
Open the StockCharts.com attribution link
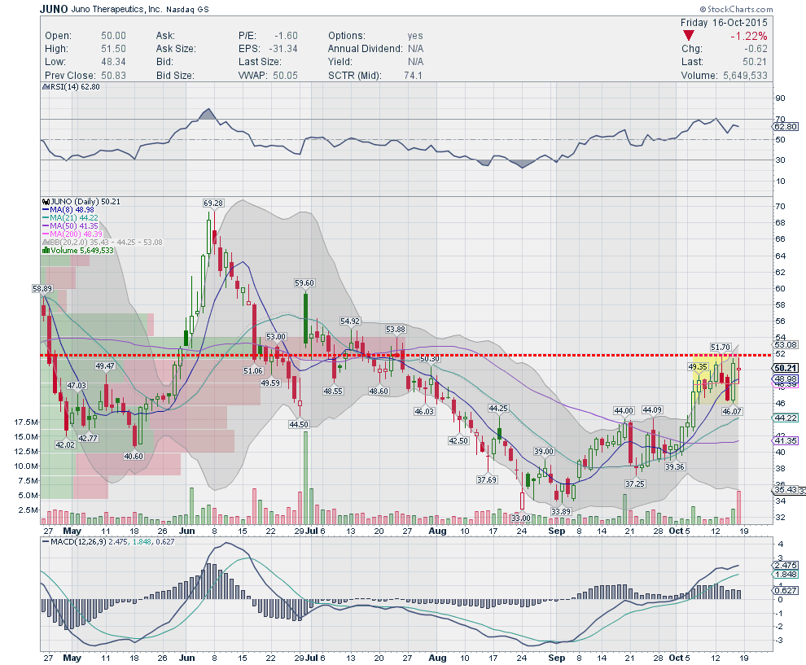tap(736, 9)
